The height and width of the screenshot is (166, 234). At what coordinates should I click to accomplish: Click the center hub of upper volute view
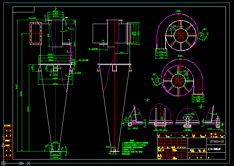coord(181,36)
